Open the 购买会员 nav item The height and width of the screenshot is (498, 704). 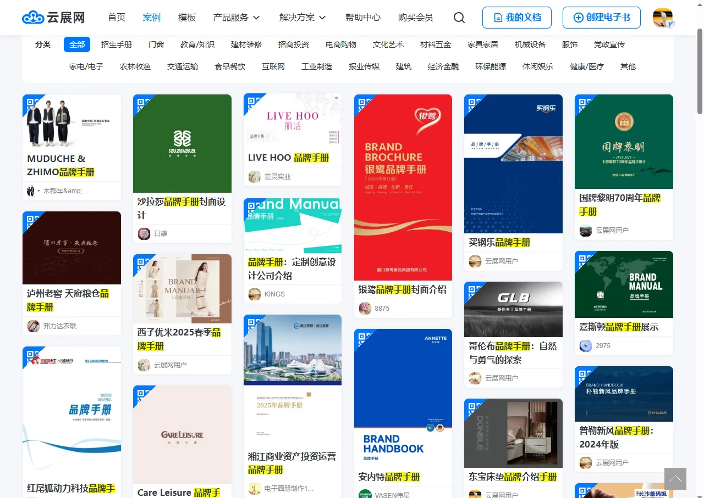(416, 18)
